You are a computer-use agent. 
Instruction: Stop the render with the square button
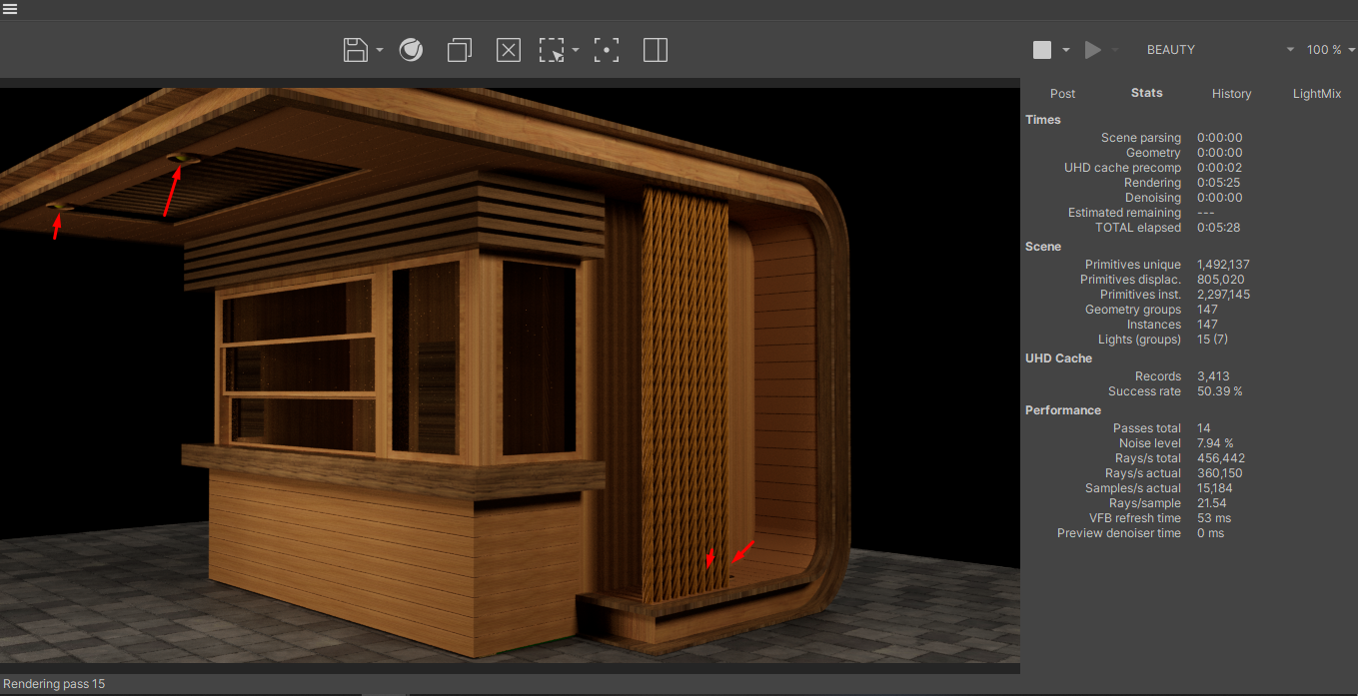coord(1042,50)
